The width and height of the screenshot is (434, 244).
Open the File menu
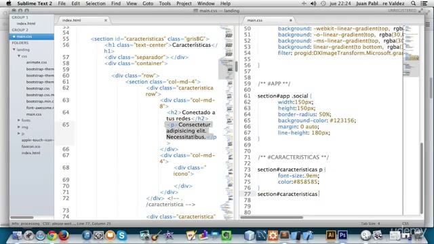pos(62,3)
